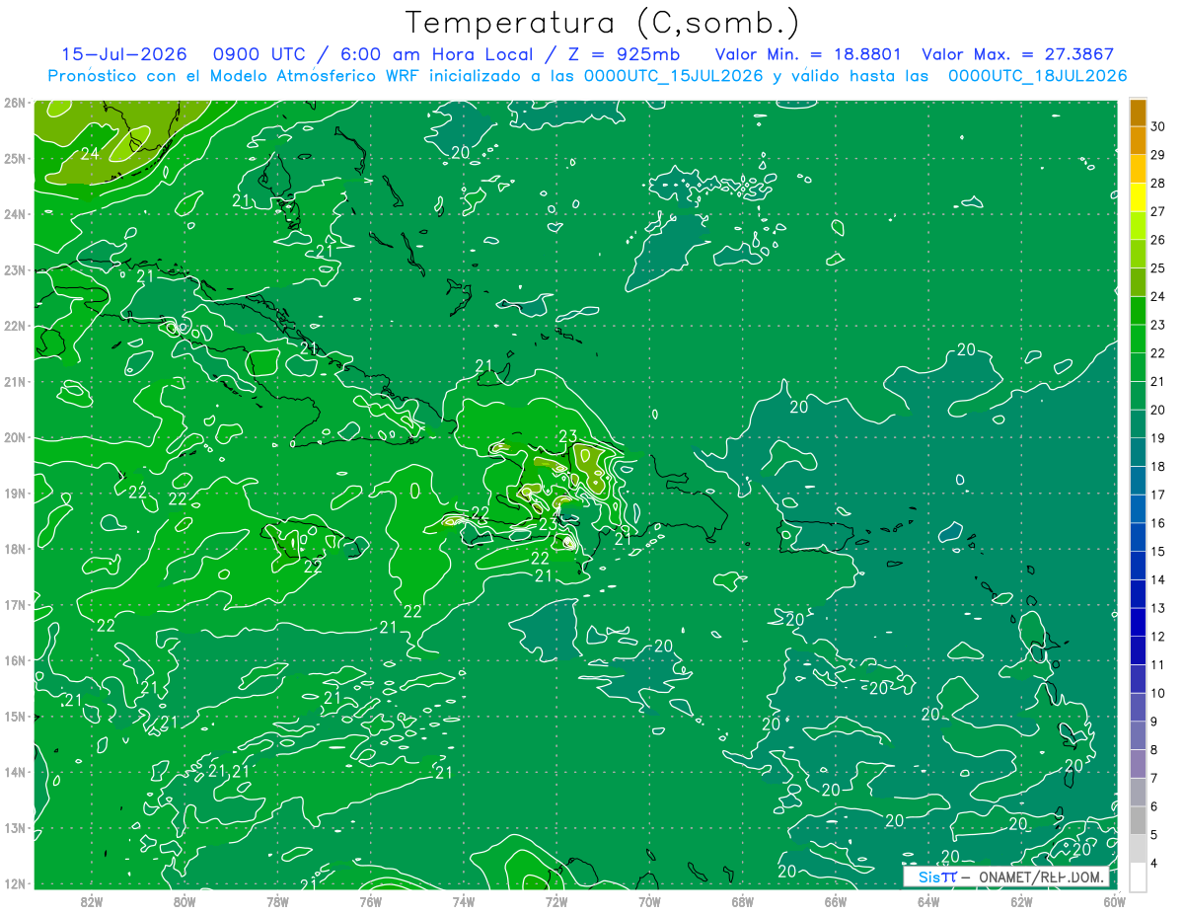1184x915 pixels.
Task: Click the color scale label "17"
Action: [x=1157, y=495]
